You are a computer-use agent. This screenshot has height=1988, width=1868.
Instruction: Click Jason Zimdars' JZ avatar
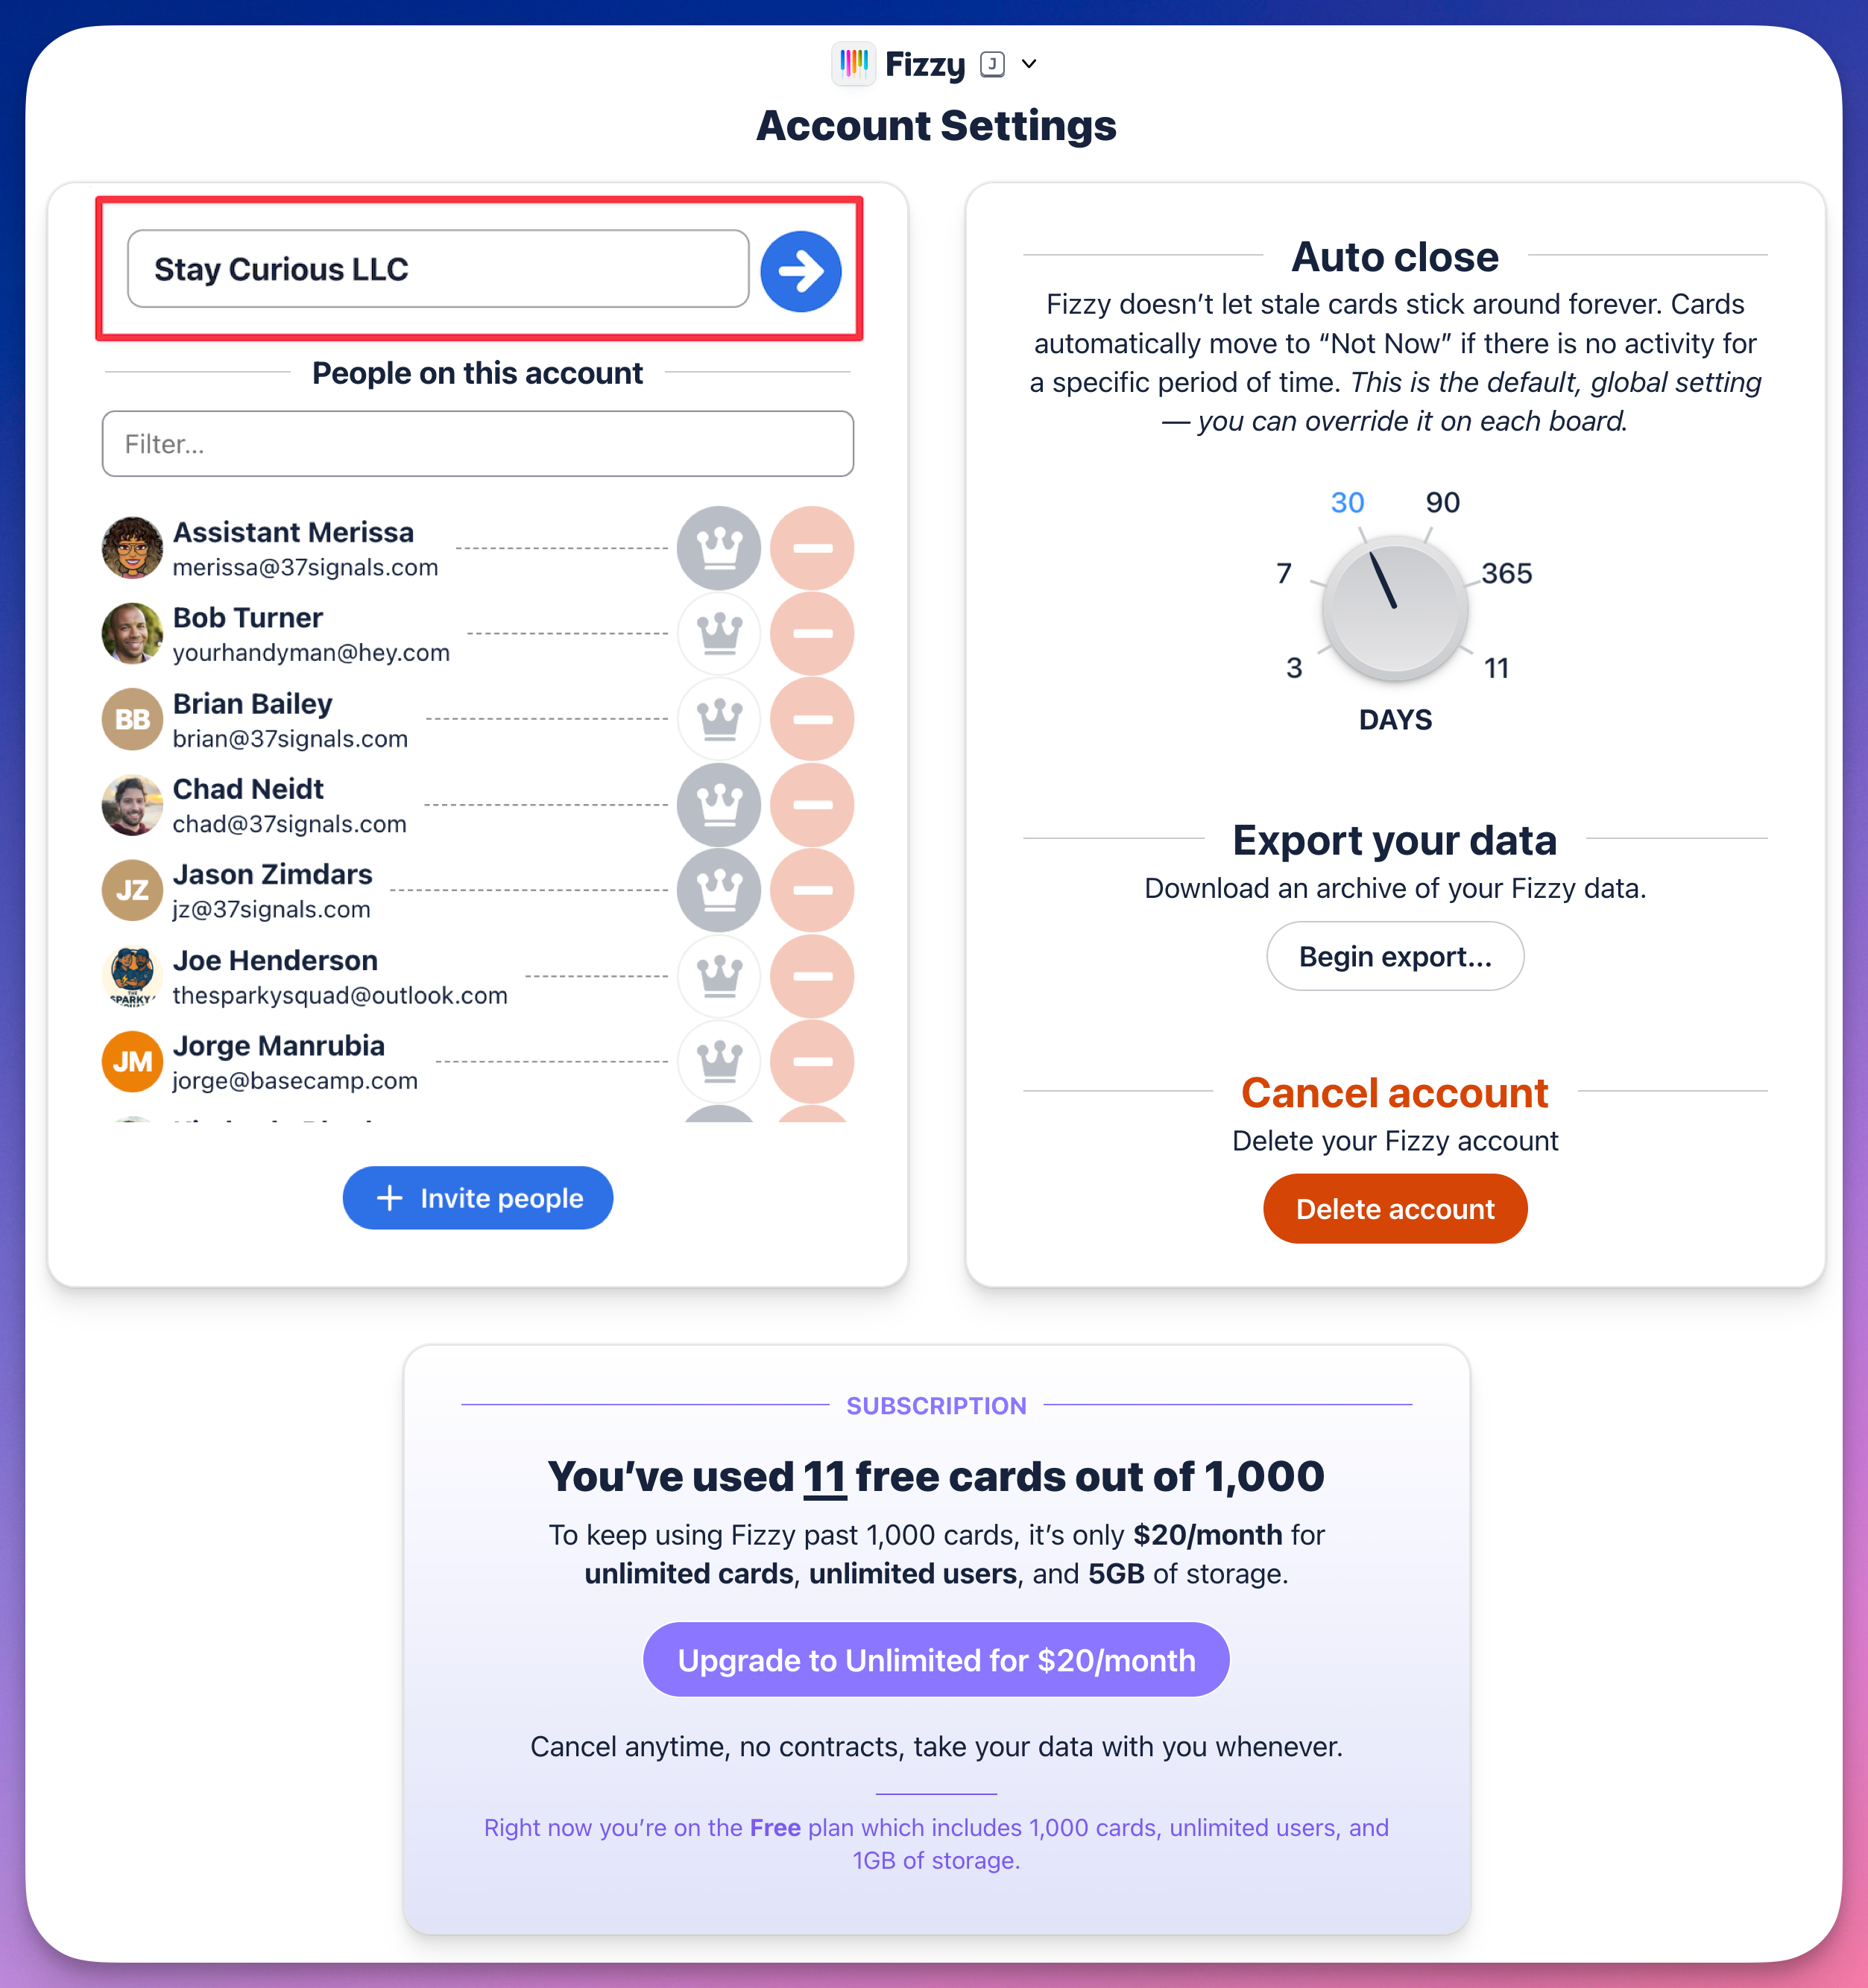132,890
